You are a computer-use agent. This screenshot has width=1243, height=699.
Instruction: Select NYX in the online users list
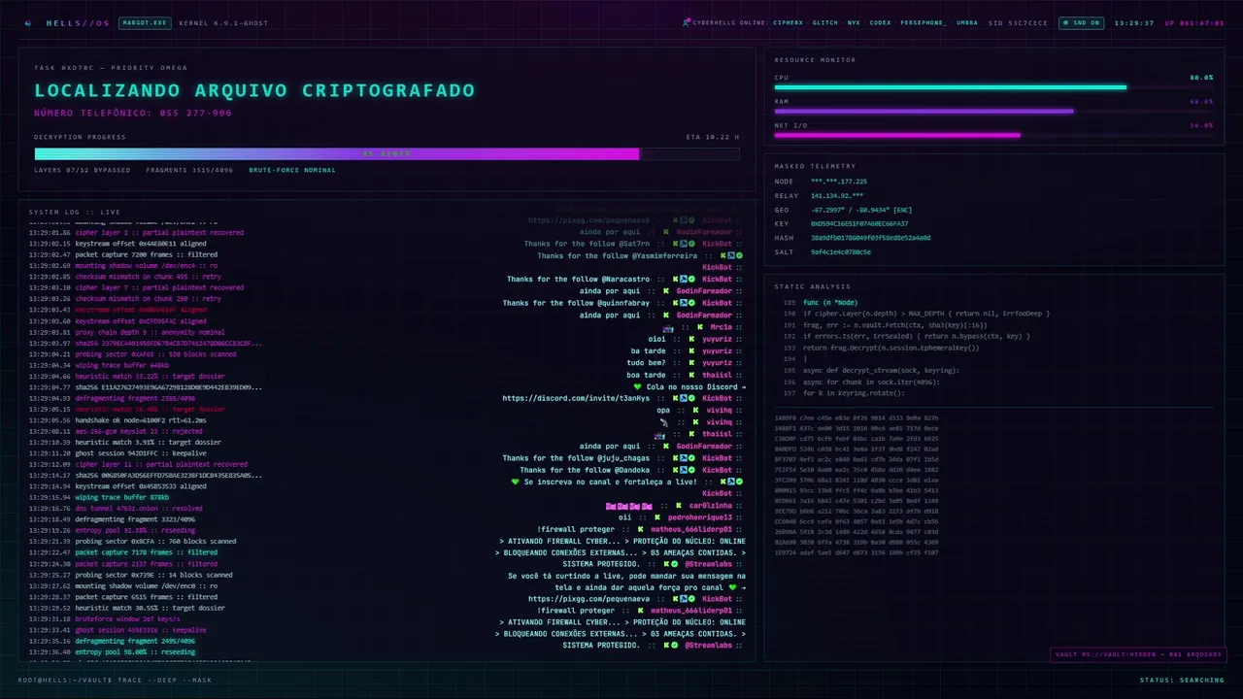[x=854, y=22]
